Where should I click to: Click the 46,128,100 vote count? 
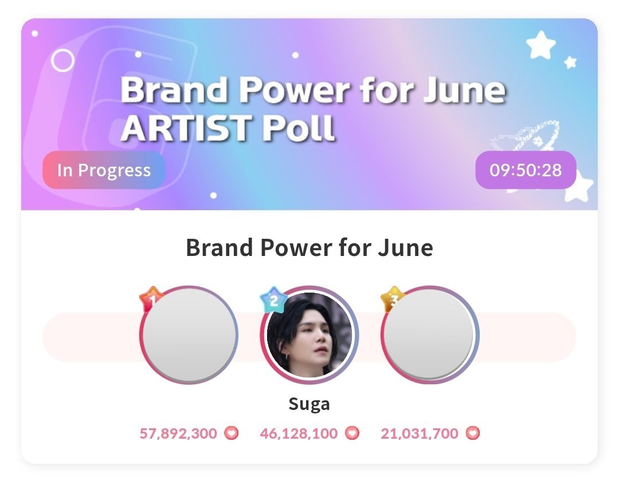(x=299, y=433)
